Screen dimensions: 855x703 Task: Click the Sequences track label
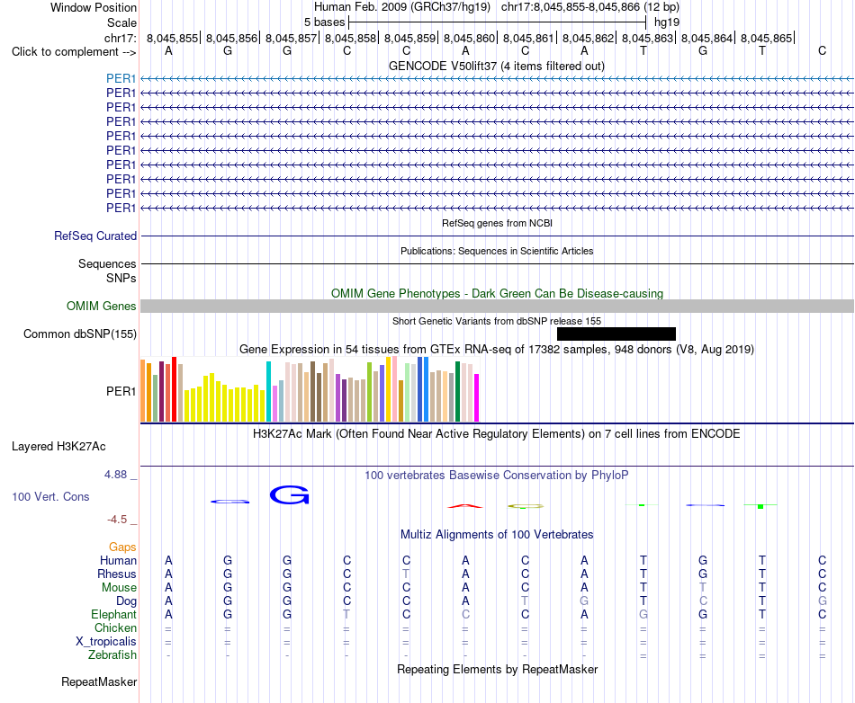(107, 263)
